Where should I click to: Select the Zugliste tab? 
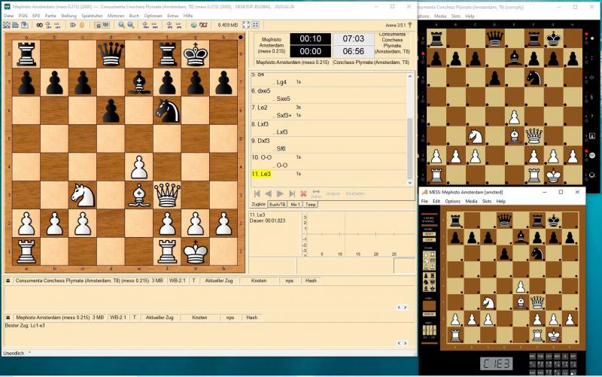(258, 204)
